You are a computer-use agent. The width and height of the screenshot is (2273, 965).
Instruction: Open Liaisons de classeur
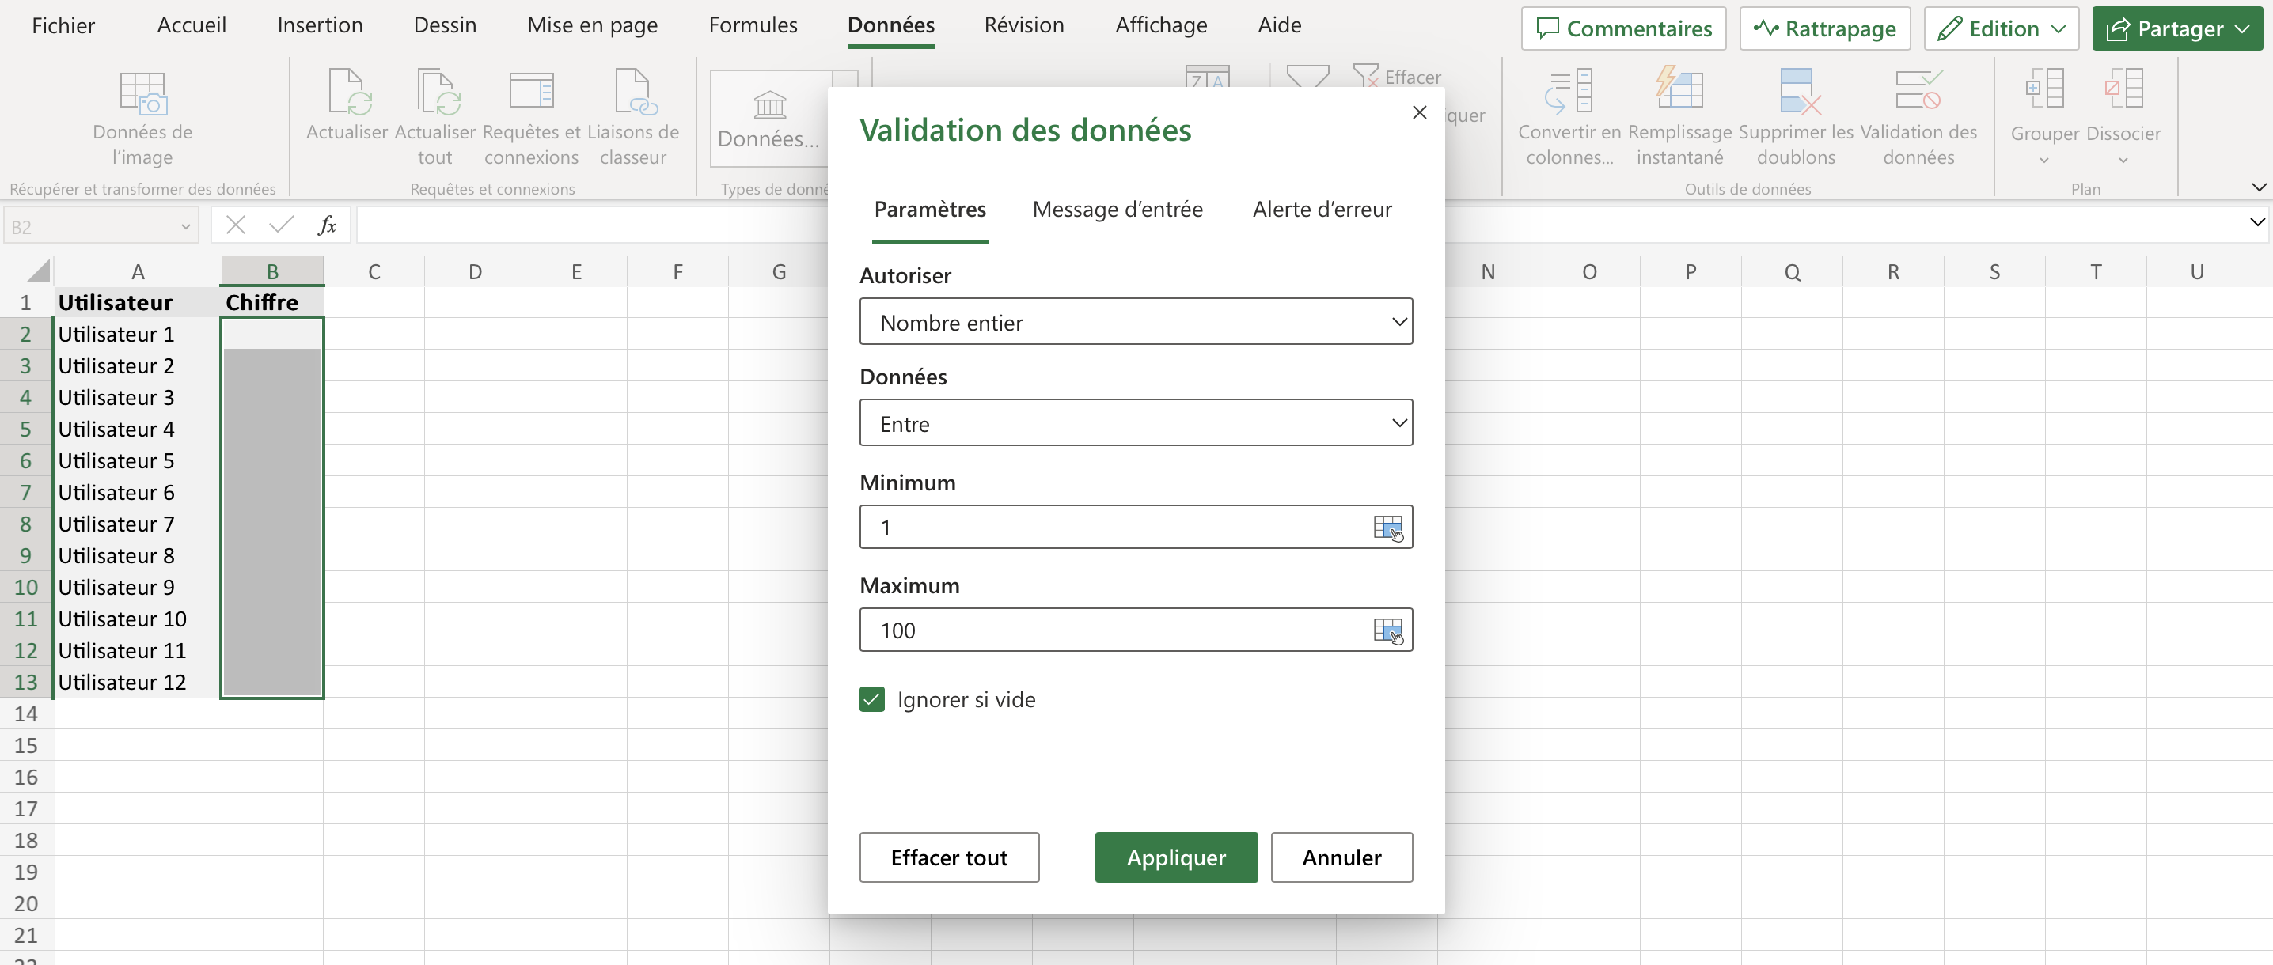pyautogui.click(x=632, y=92)
